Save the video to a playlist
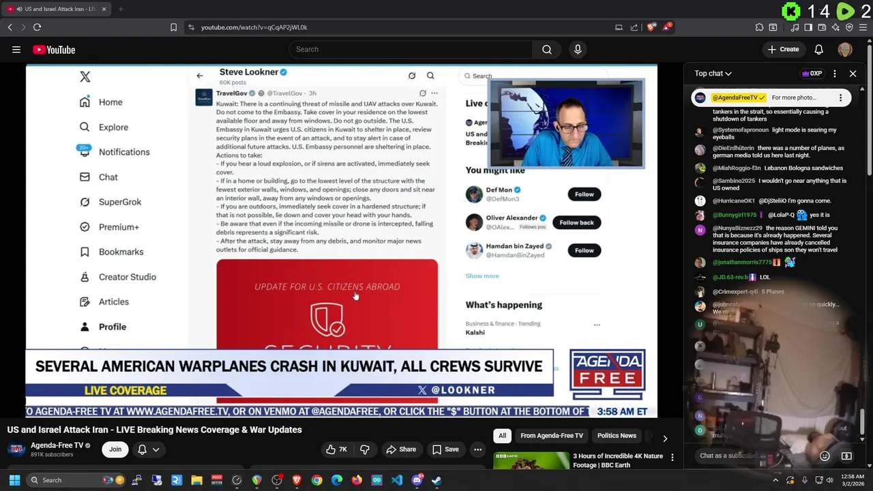This screenshot has width=873, height=491. (x=445, y=449)
